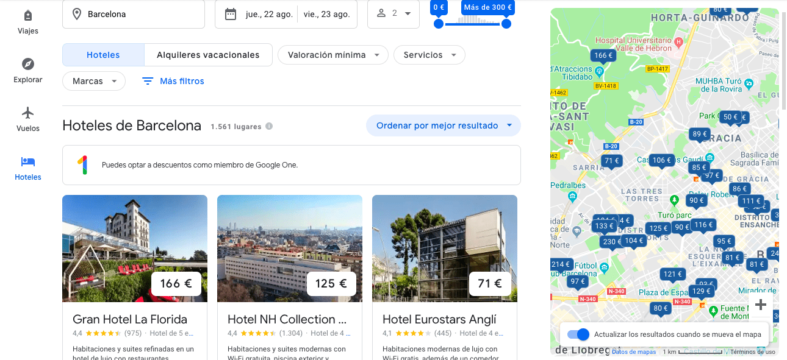Open Hotel Eurostars Anglí photo
787x360 pixels.
point(445,249)
